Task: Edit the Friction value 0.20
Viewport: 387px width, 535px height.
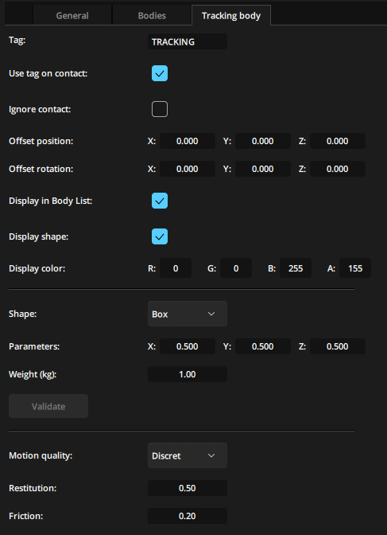Action: point(188,516)
